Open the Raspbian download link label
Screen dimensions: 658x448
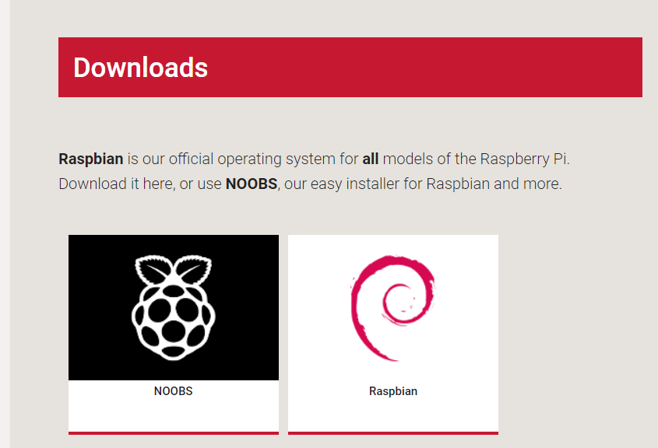pos(392,391)
